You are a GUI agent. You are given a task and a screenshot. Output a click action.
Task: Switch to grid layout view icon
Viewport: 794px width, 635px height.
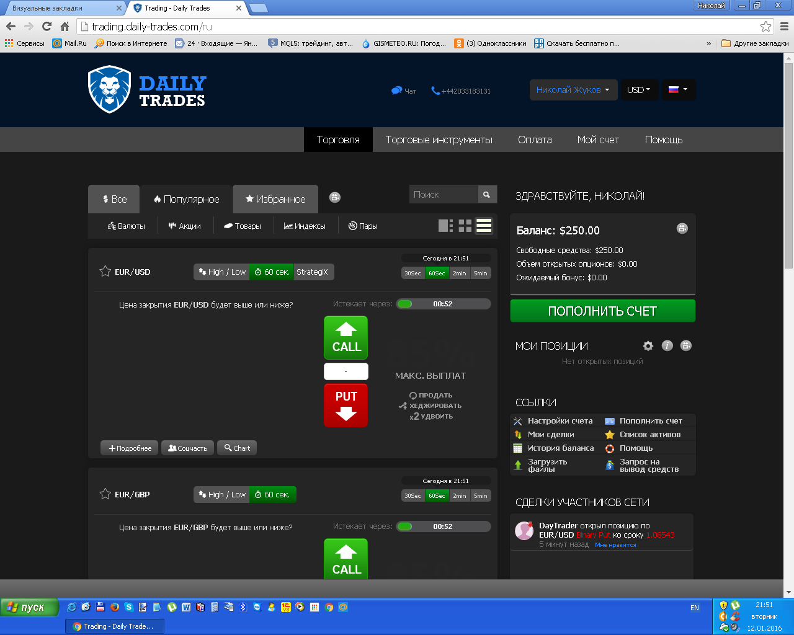point(465,226)
